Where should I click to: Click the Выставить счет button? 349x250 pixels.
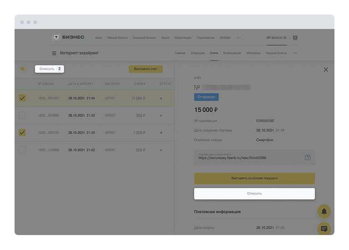[x=145, y=69]
